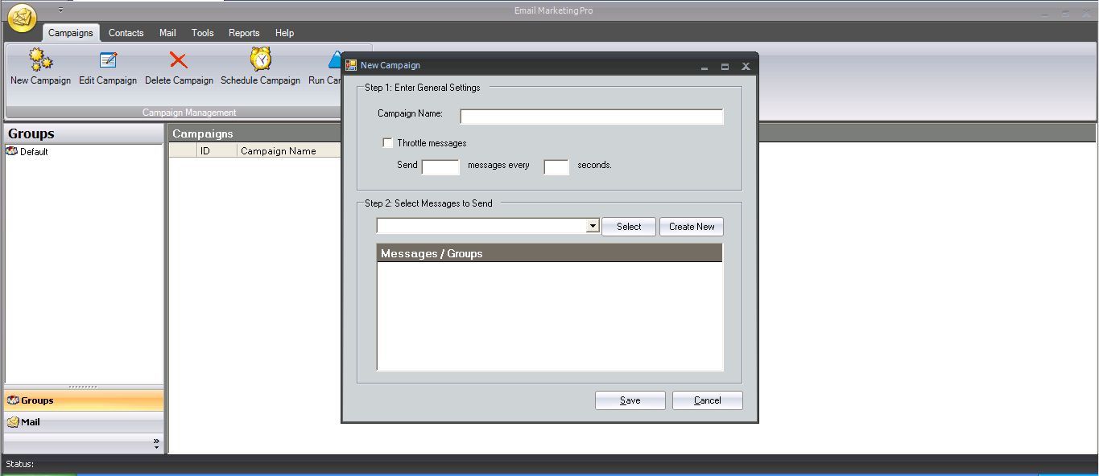Screen dimensions: 1099x476
Task: Enable the Throttle messages checkbox
Action: 387,142
